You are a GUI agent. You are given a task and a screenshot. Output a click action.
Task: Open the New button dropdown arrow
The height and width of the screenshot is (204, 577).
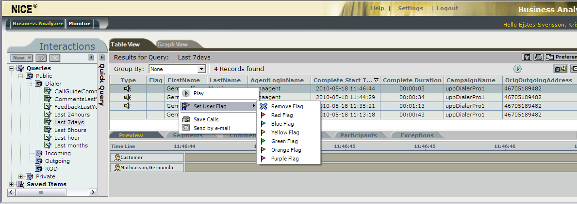[30, 58]
